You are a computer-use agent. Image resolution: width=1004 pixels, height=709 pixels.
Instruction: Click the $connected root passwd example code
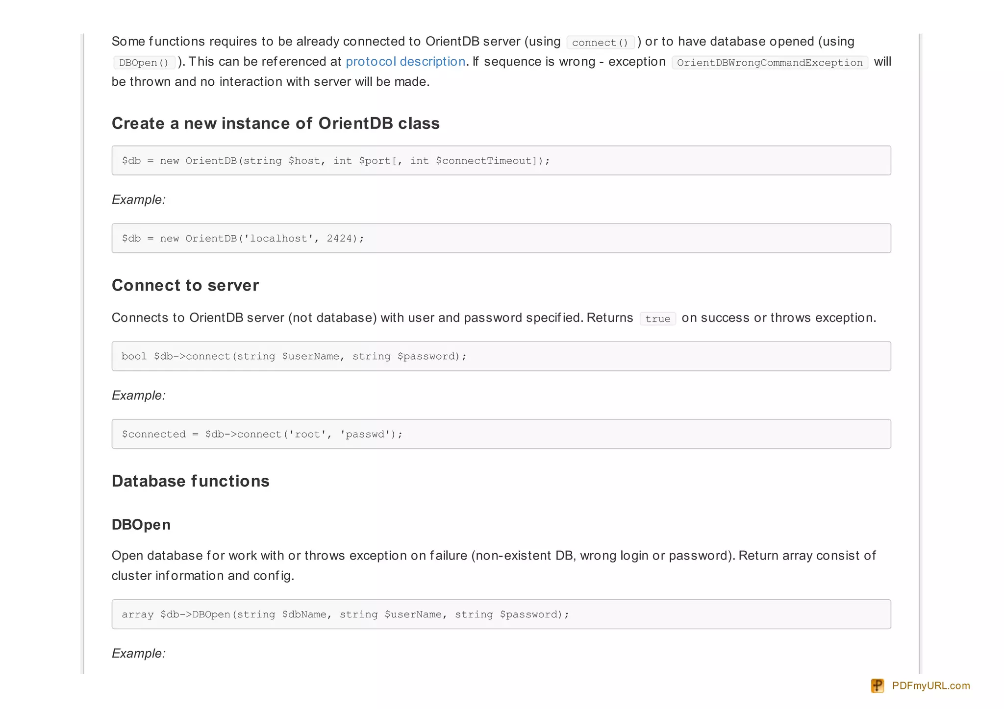[x=262, y=434]
